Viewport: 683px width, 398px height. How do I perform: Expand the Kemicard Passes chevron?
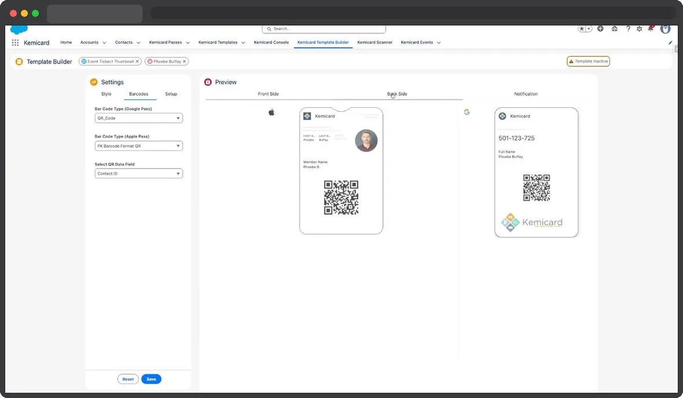[x=188, y=43]
